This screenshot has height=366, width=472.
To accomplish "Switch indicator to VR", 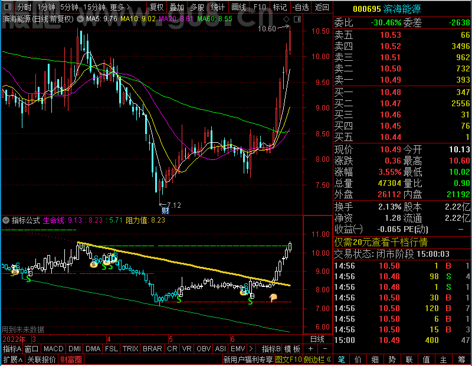I will [x=186, y=349].
